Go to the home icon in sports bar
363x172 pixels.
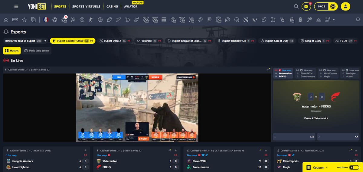[x=6, y=20]
